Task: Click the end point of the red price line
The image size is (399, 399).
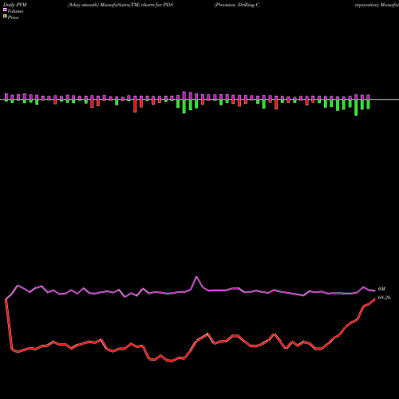Action: click(375, 298)
